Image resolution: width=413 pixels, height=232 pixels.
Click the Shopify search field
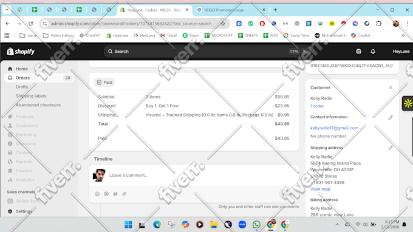point(207,52)
